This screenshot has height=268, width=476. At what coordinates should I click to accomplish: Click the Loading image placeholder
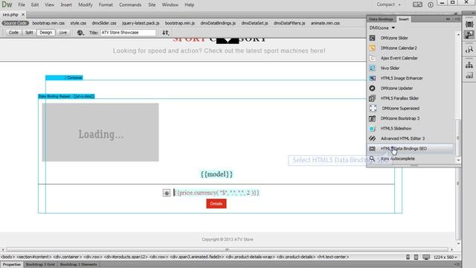click(x=100, y=133)
